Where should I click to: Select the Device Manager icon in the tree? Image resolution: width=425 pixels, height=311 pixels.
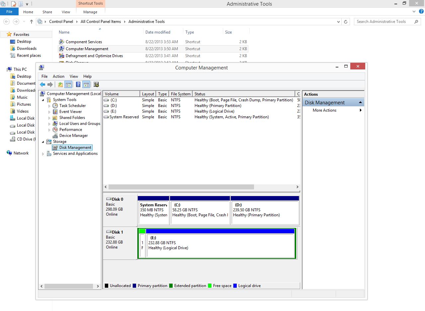click(55, 136)
